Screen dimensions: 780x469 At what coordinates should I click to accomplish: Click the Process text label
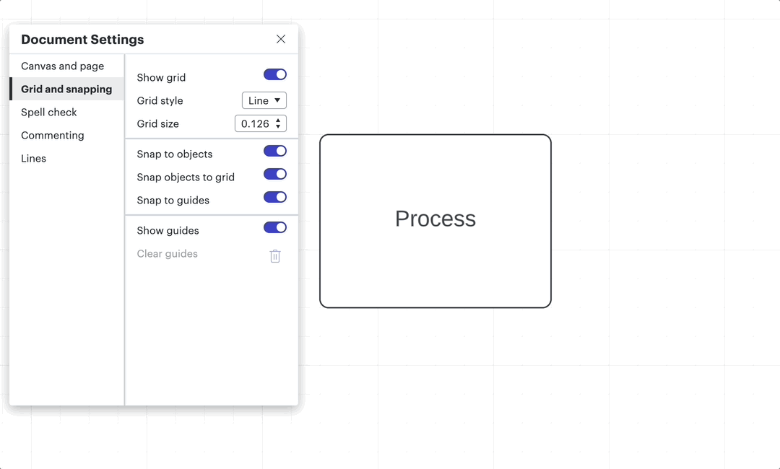click(435, 219)
